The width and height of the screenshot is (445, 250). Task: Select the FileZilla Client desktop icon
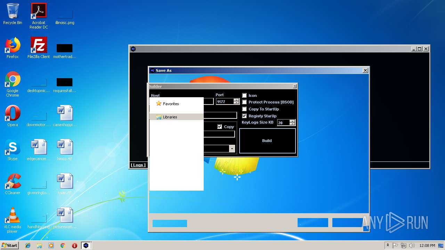[39, 48]
